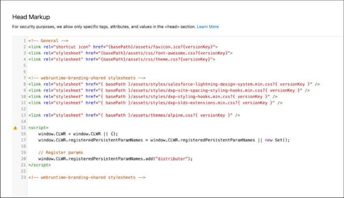Click the favicon.ico shortcut icon link line
Screen dimensions: 344x198
click(123, 47)
